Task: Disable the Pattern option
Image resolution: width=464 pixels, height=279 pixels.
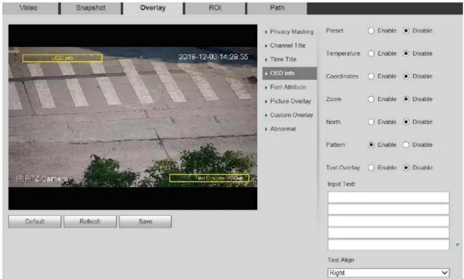Action: click(x=406, y=145)
